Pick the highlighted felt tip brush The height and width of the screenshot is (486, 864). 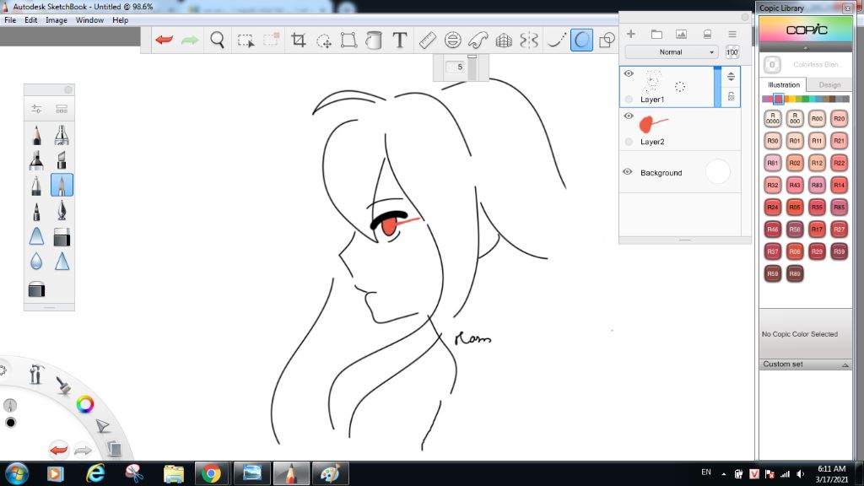click(62, 185)
